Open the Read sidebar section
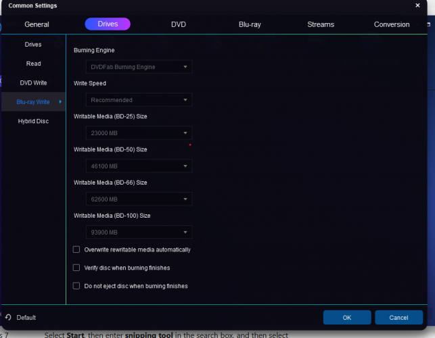This screenshot has height=338, width=435. 33,64
